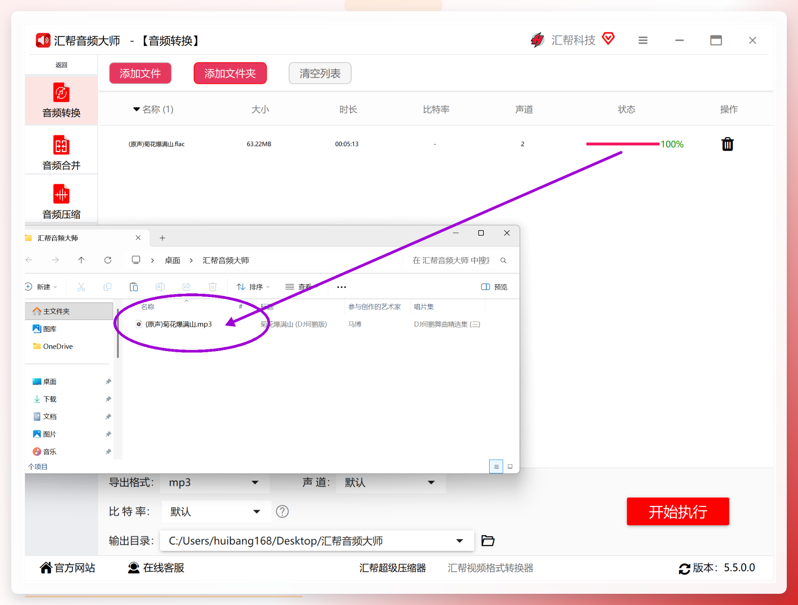Toggle the Explorer 预览 preview pane
Screen dimensions: 798x605
tap(494, 287)
